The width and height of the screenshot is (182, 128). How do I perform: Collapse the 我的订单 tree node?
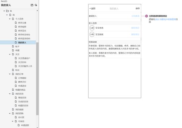[x=10, y=74]
